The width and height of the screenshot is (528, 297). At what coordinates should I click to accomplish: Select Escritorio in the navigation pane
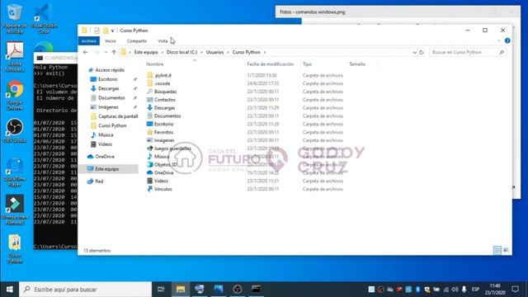point(108,79)
